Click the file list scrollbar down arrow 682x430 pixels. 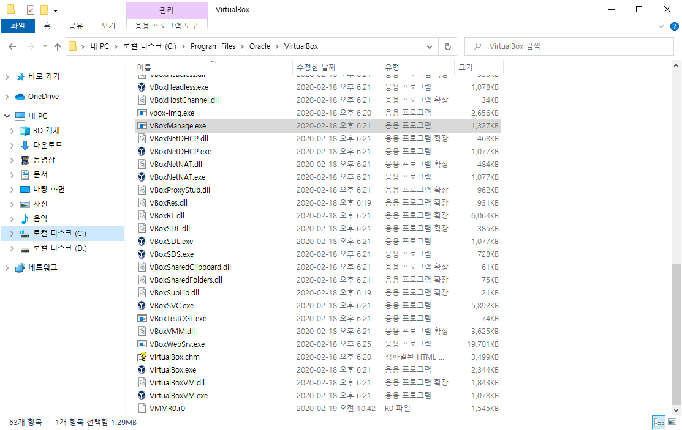click(x=676, y=410)
